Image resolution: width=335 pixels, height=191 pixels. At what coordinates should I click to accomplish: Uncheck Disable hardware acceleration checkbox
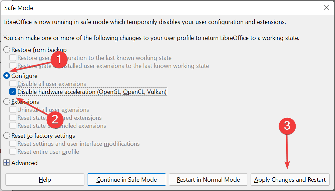pos(13,92)
